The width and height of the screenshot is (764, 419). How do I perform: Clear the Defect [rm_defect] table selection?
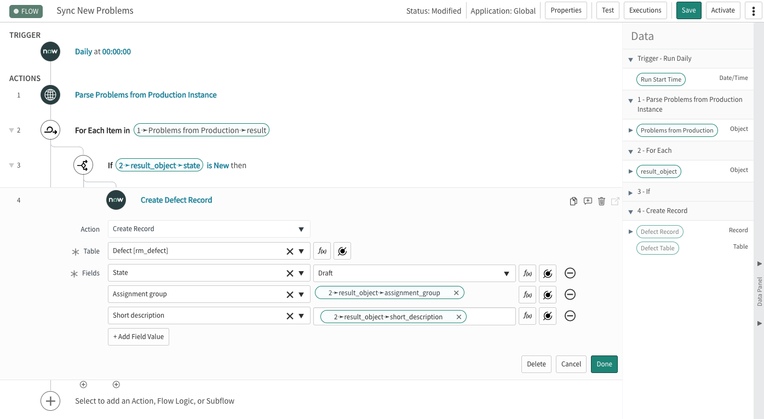click(290, 251)
